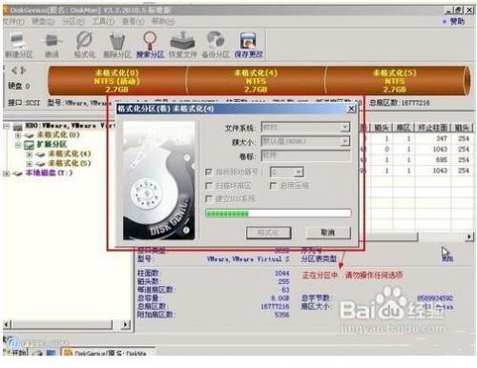
Task: Go to next disk with right arrow
Action: click(23, 71)
